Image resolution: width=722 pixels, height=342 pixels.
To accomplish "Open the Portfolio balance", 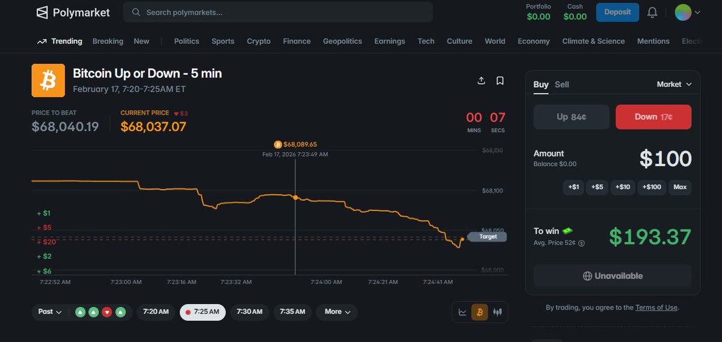I will pos(538,12).
